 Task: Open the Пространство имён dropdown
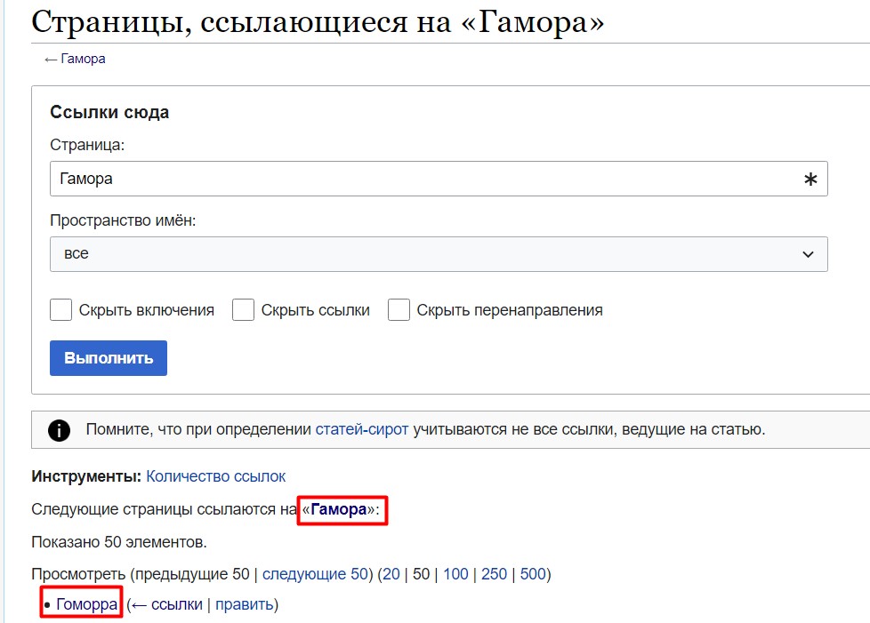point(439,254)
